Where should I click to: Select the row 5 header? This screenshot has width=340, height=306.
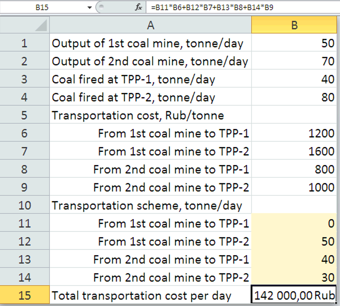(25, 115)
